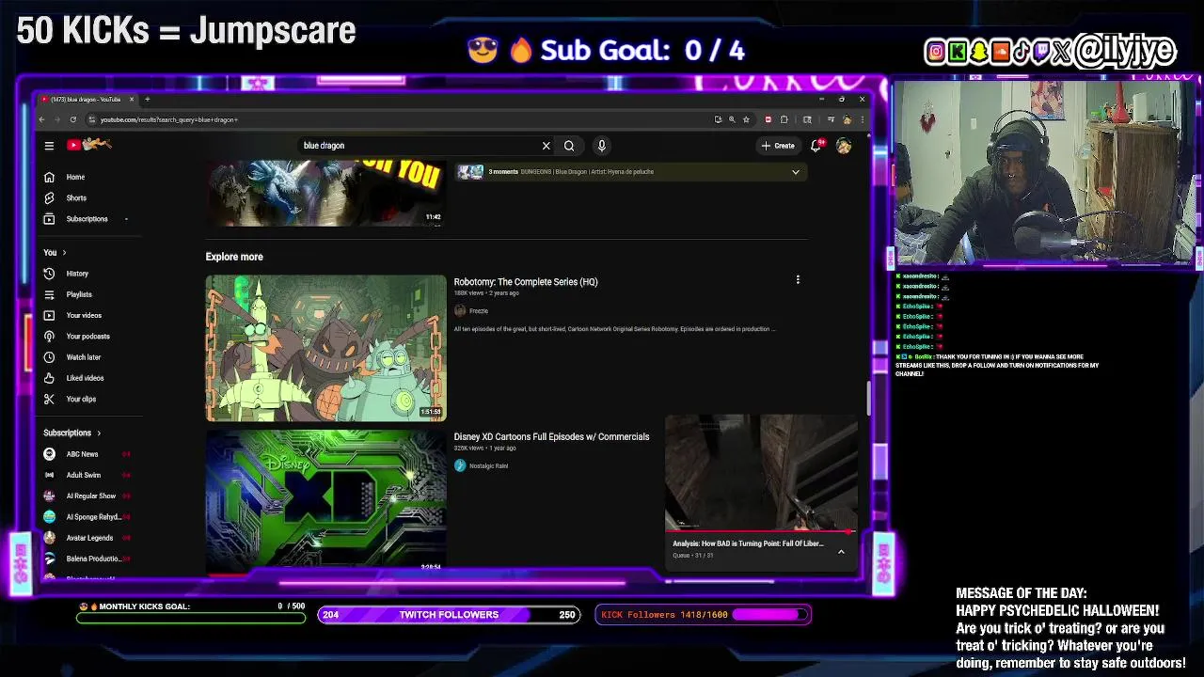Open the Chrome extensions puzzle icon
The height and width of the screenshot is (677, 1204).
(784, 119)
